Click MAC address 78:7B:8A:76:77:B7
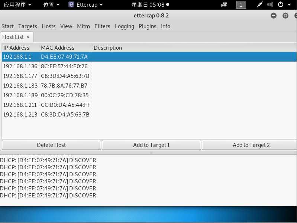 (64, 86)
